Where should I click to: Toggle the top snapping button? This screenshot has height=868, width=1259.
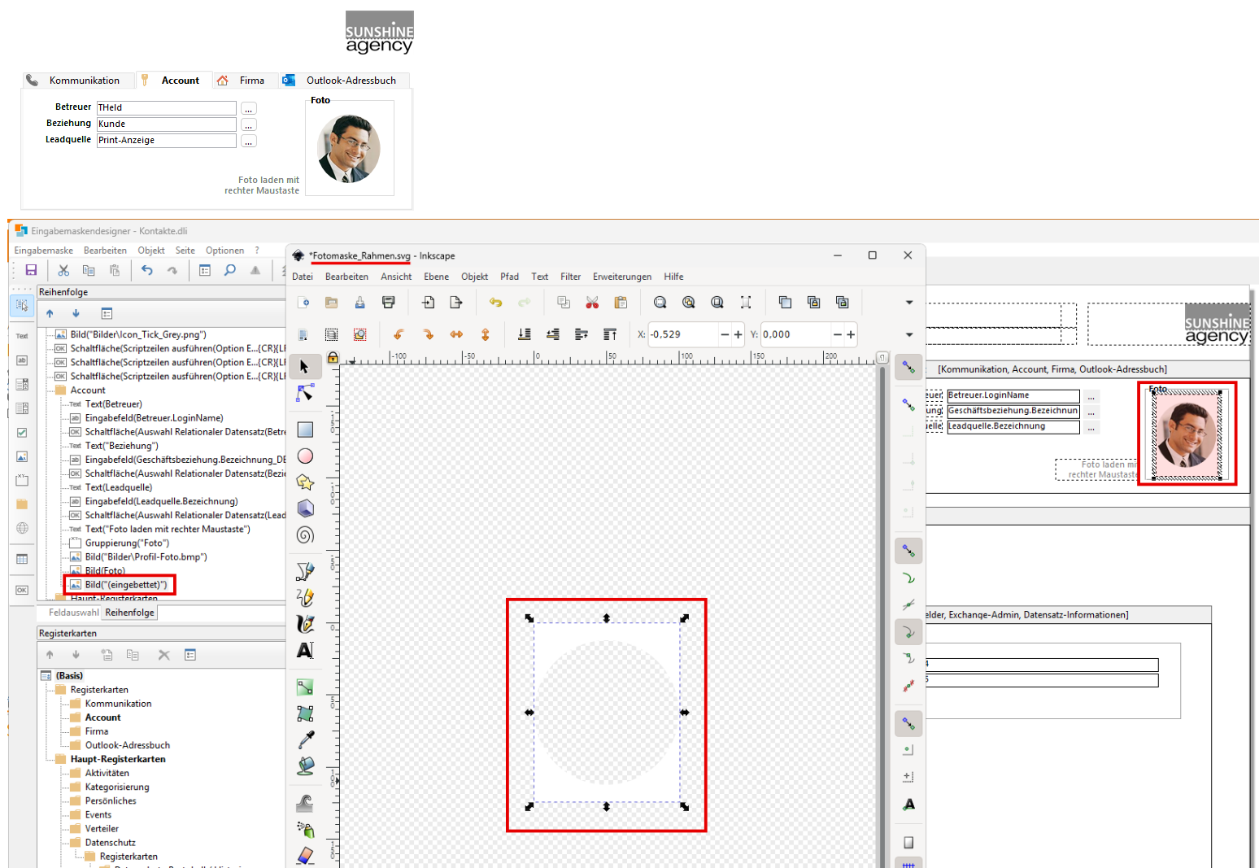[908, 368]
